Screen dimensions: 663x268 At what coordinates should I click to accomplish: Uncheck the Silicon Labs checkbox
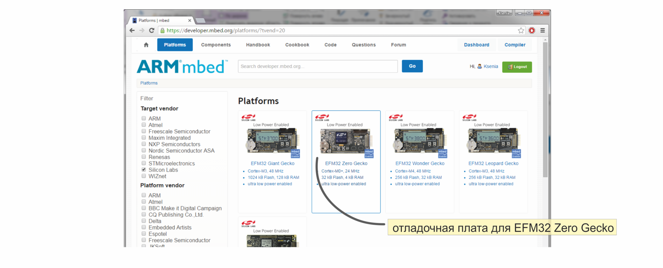pyautogui.click(x=144, y=169)
